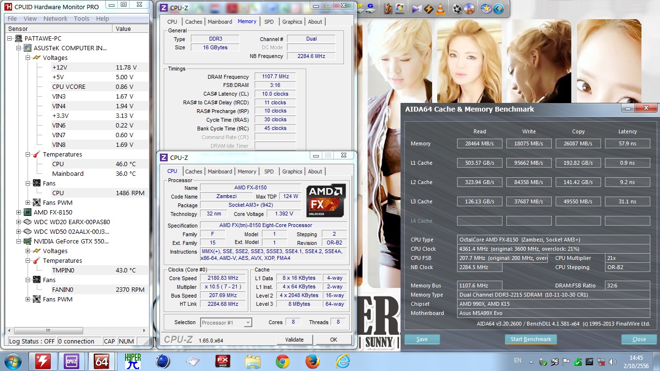Open the Network menu in HWMonitor
This screenshot has width=660, height=371.
pos(56,18)
